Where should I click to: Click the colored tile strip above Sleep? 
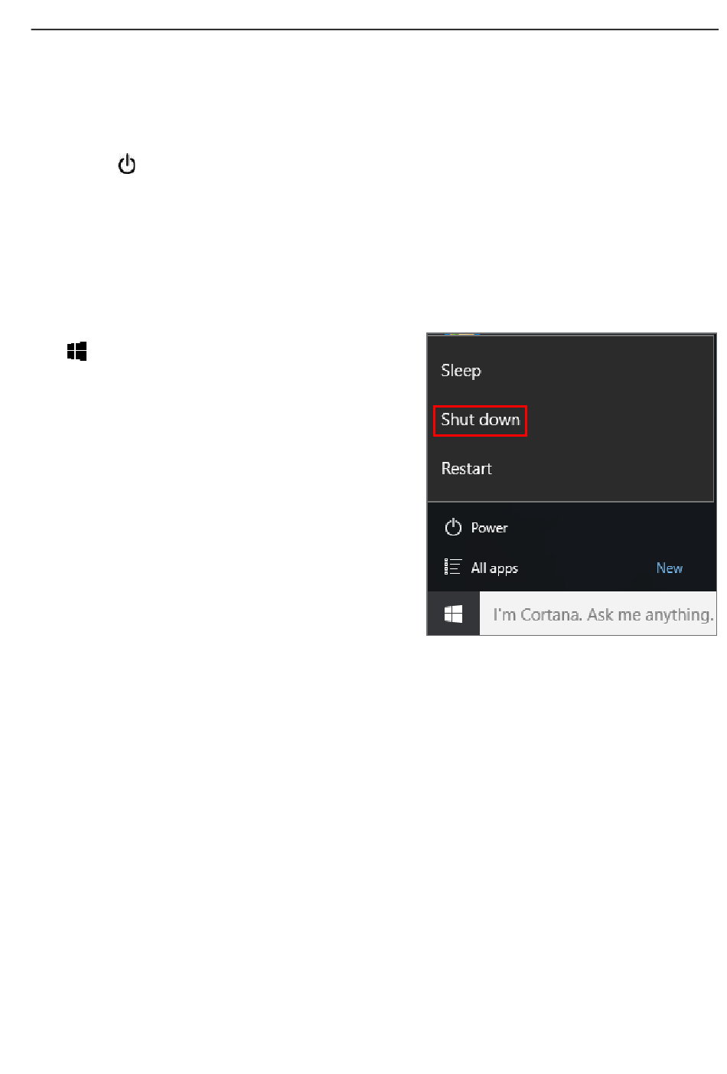(x=462, y=334)
